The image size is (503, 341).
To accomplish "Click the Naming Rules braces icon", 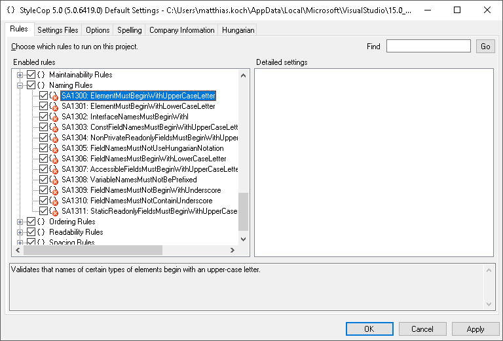I will point(41,85).
